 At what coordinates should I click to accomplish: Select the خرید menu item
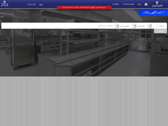pyautogui.click(x=139, y=4)
